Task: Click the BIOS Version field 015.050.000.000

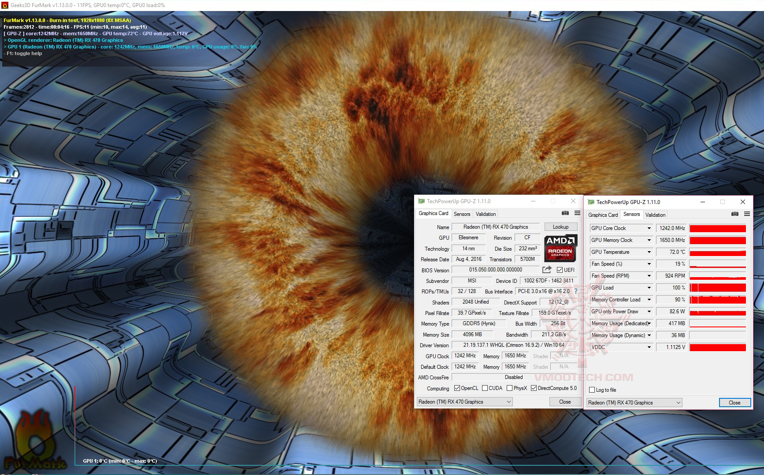Action: click(496, 270)
